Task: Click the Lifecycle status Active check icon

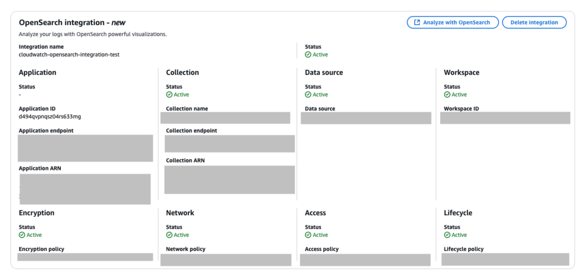Action: [x=447, y=235]
